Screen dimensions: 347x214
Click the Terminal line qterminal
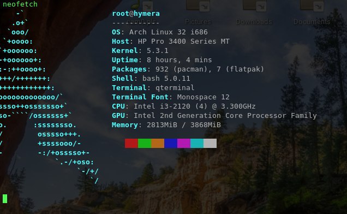click(153, 88)
